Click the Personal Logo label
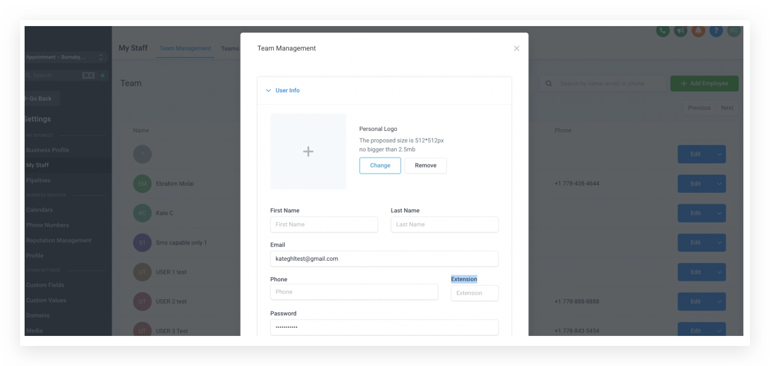Screen dimensions: 770x366 (378, 129)
